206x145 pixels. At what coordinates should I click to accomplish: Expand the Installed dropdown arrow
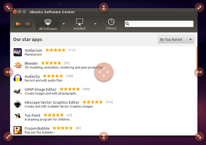click(x=96, y=24)
